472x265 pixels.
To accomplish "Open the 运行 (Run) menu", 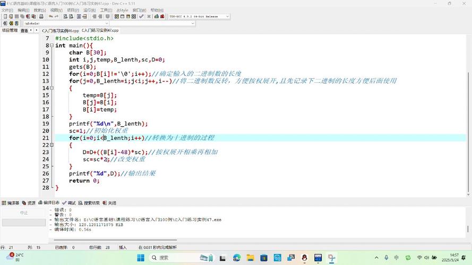I will pos(89,10).
